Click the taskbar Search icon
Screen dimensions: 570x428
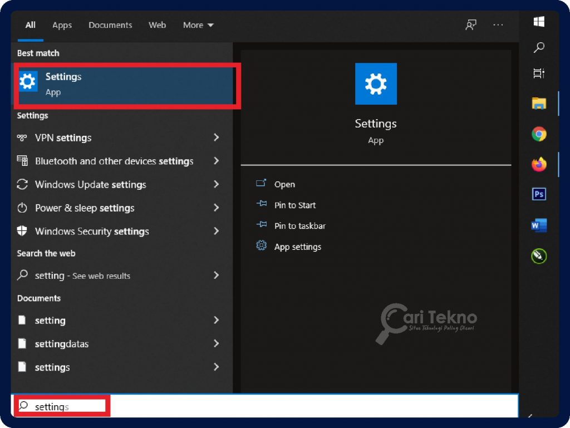(x=539, y=47)
